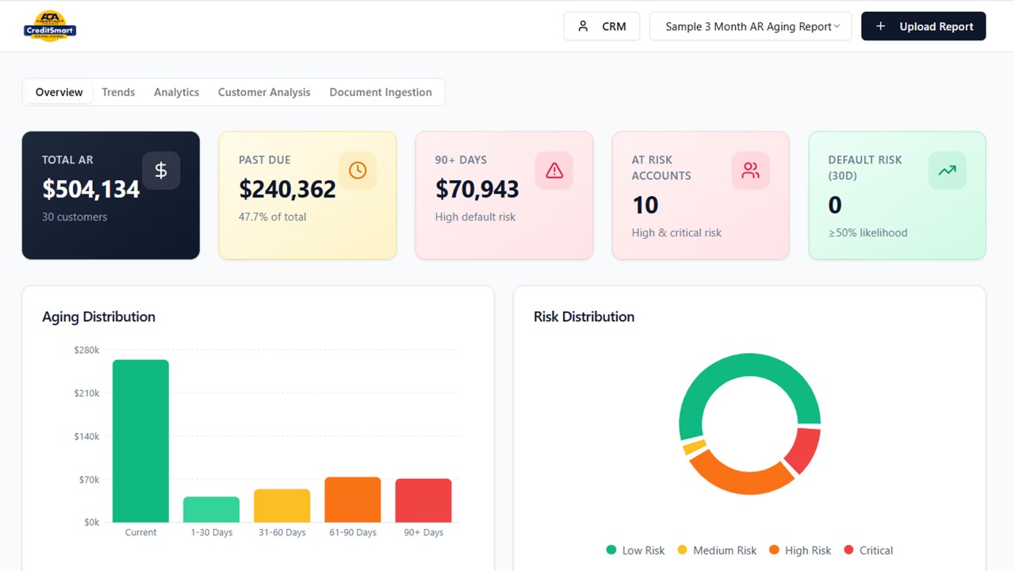Toggle the Medium Risk legend item

point(717,550)
